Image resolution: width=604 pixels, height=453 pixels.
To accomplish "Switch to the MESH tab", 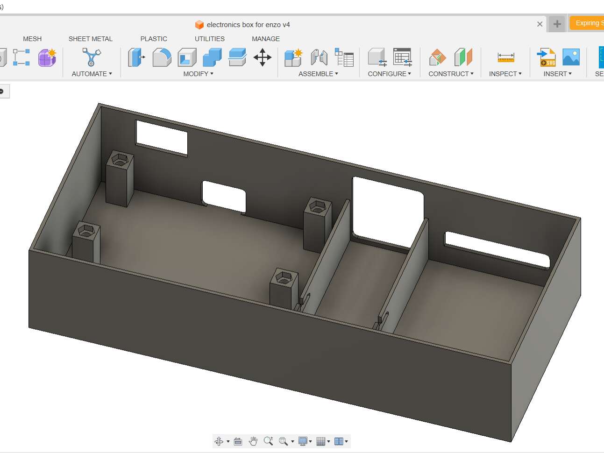I will coord(32,39).
